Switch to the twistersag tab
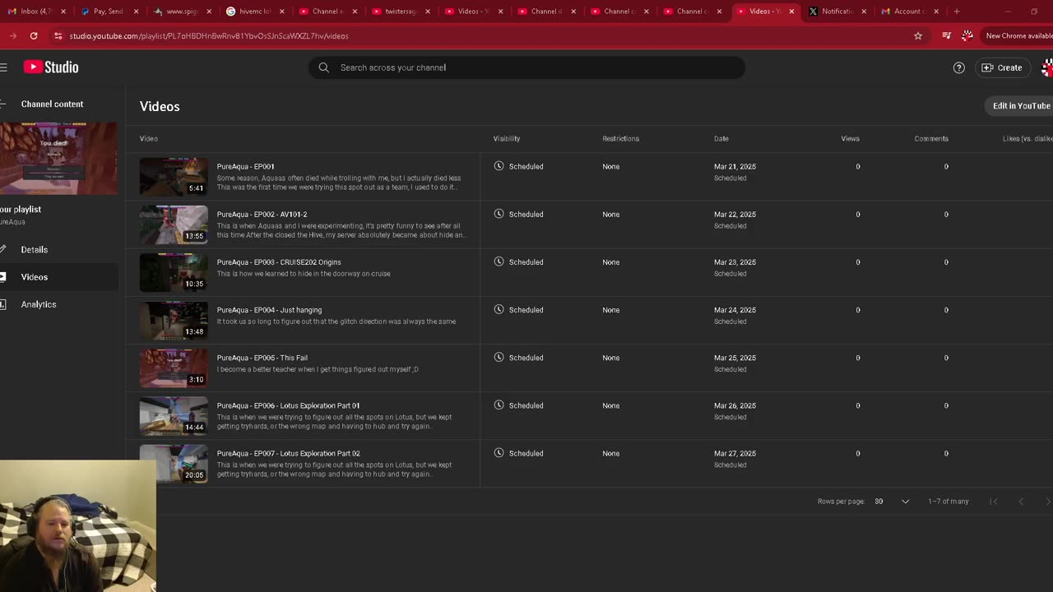 click(x=400, y=12)
